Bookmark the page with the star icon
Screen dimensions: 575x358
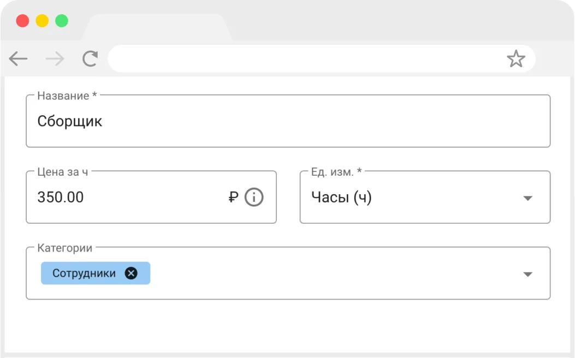[516, 58]
